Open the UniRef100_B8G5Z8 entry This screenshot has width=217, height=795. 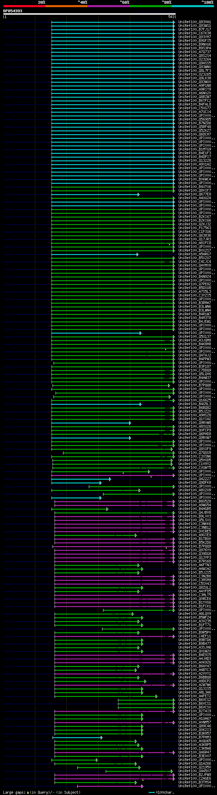click(195, 501)
